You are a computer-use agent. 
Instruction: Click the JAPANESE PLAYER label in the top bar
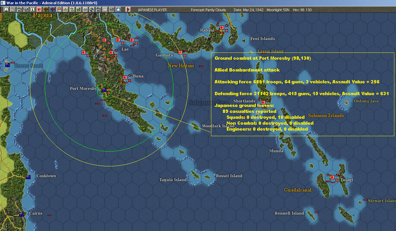point(152,10)
